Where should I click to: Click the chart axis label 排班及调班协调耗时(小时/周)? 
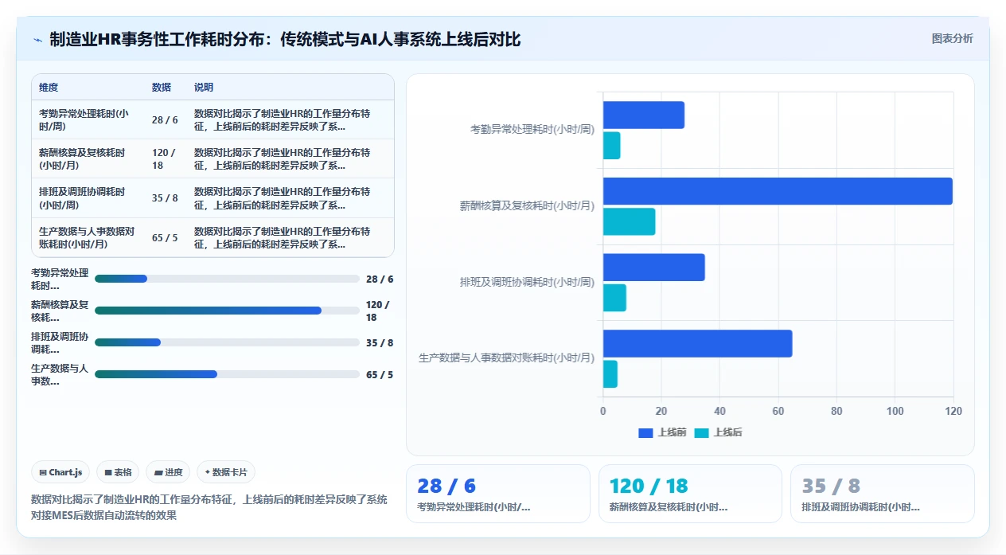tap(527, 282)
